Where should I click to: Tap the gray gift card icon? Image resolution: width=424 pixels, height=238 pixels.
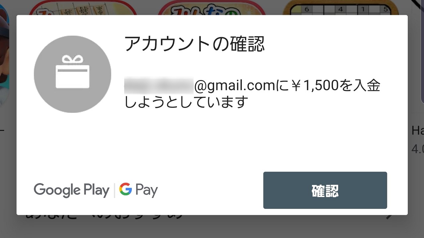(x=73, y=74)
